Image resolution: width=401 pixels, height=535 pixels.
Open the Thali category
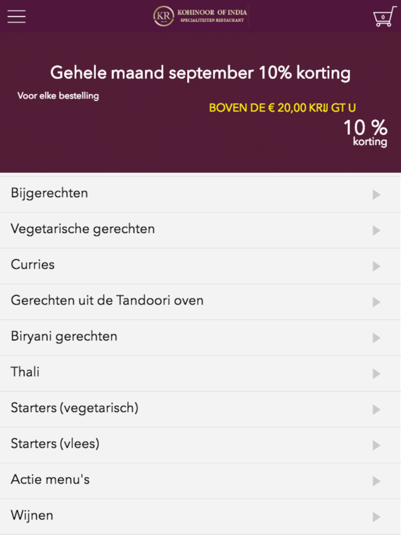(x=25, y=372)
